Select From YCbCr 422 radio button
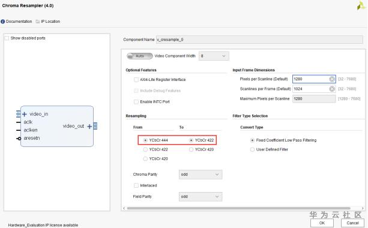 point(145,149)
